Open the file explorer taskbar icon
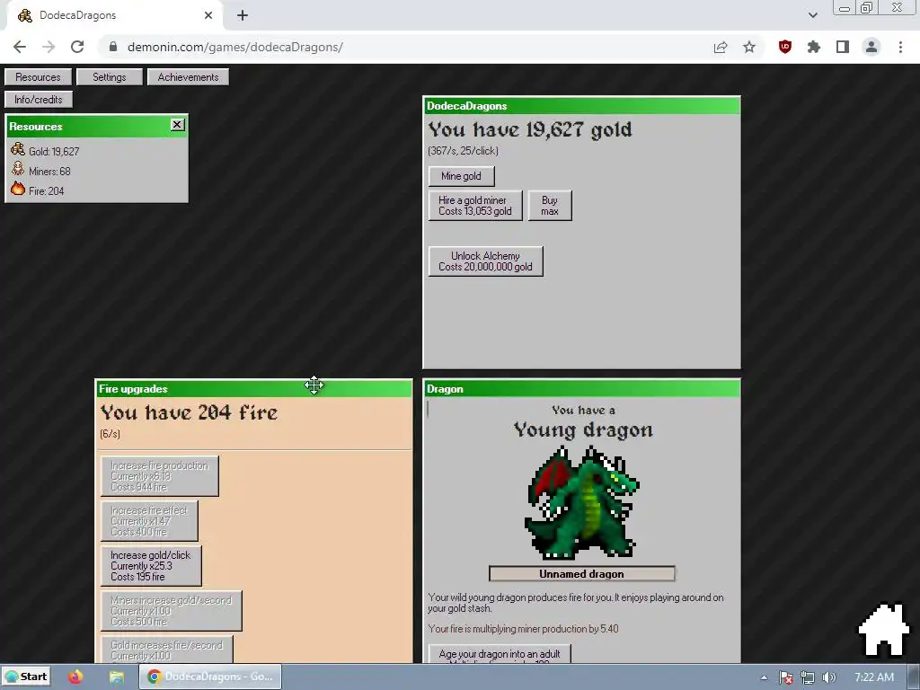 click(x=116, y=677)
